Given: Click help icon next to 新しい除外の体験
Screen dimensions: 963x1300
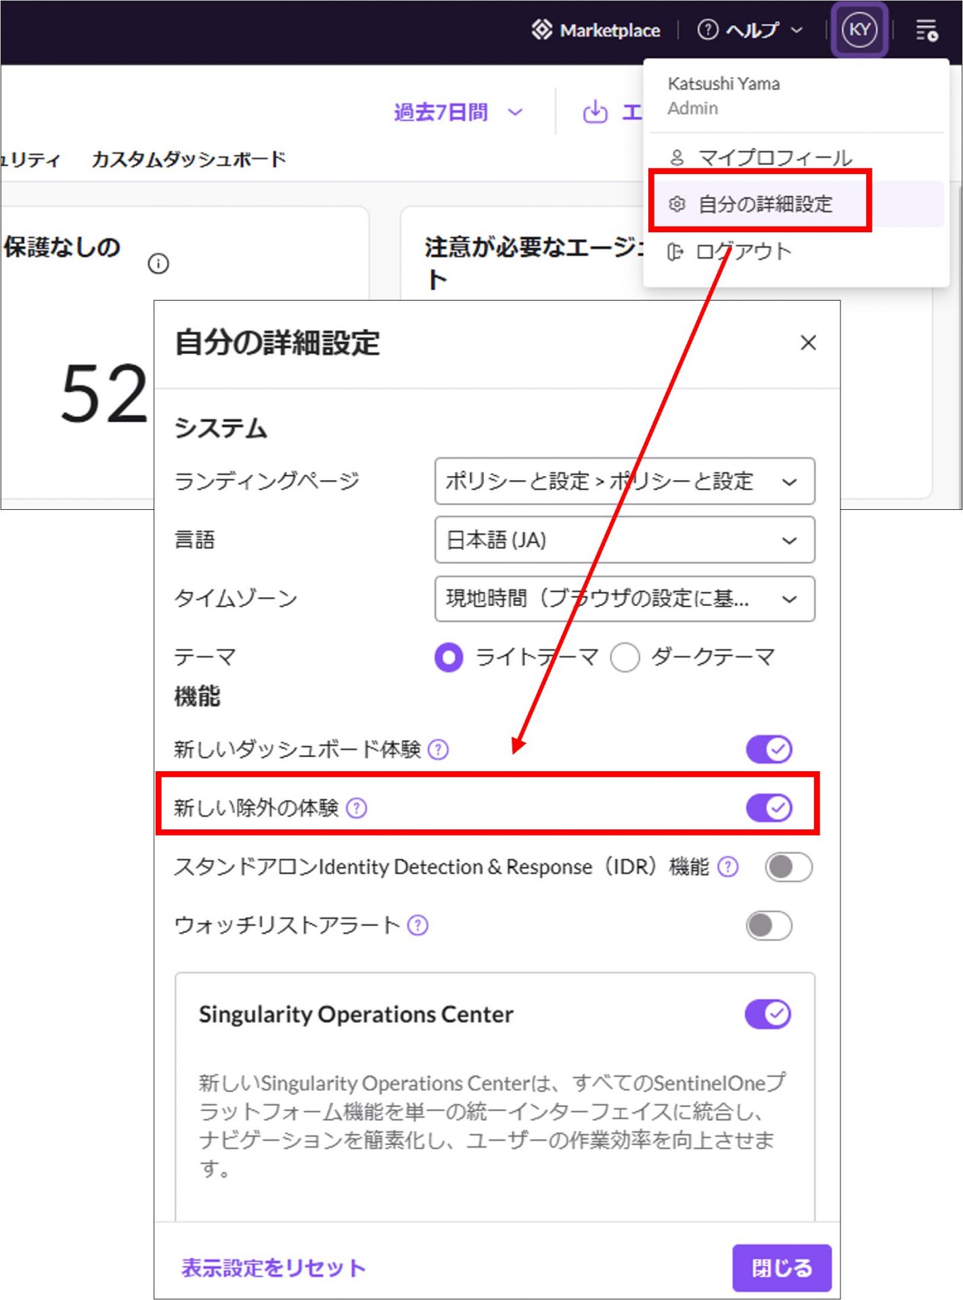Looking at the screenshot, I should tap(357, 808).
